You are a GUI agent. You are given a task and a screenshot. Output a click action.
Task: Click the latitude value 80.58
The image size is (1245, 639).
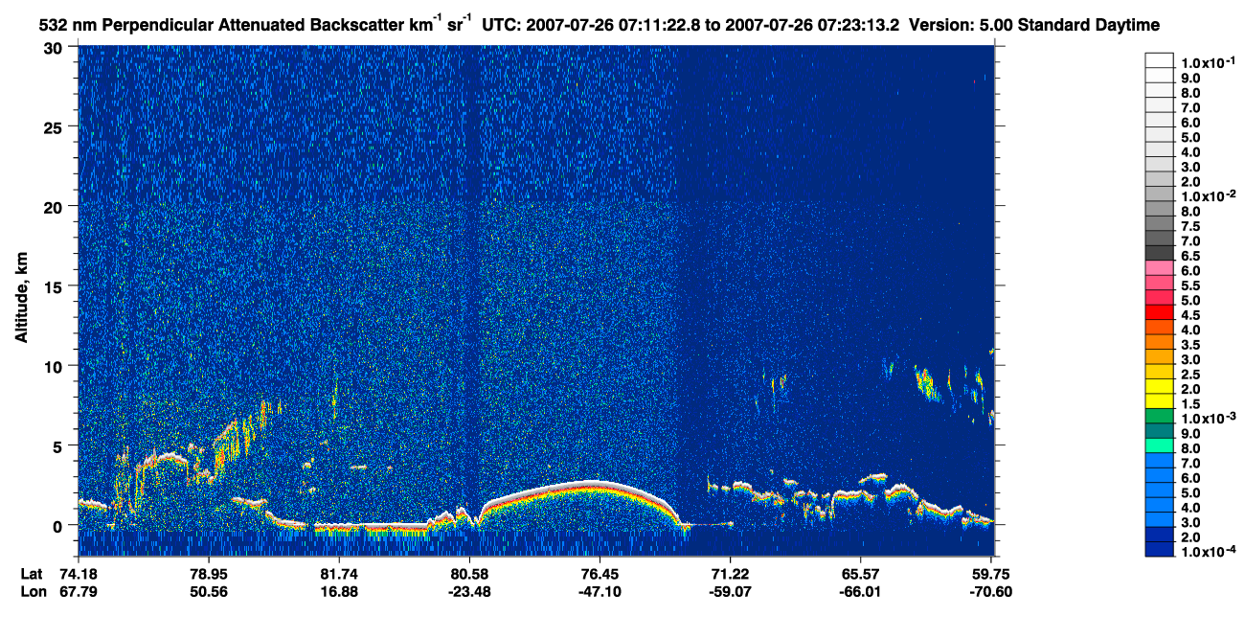coord(469,573)
